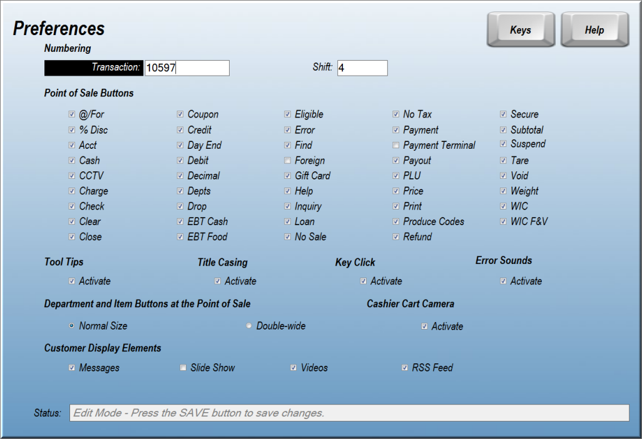Viewport: 642px width, 439px height.
Task: Toggle the CCTV checkbox
Action: (72, 176)
